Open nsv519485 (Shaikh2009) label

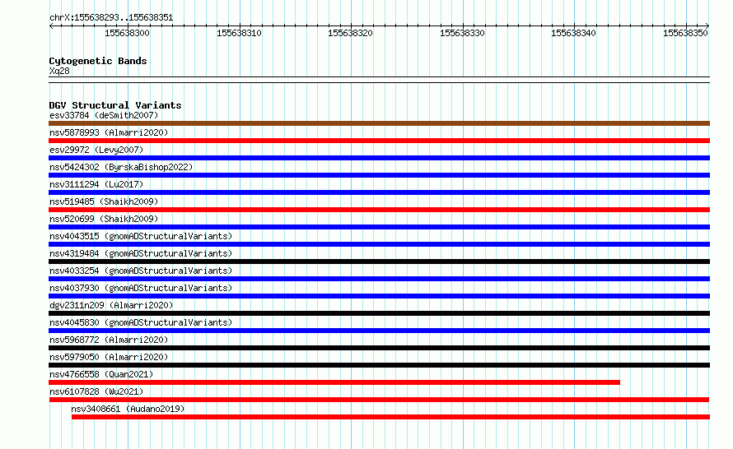(x=104, y=201)
